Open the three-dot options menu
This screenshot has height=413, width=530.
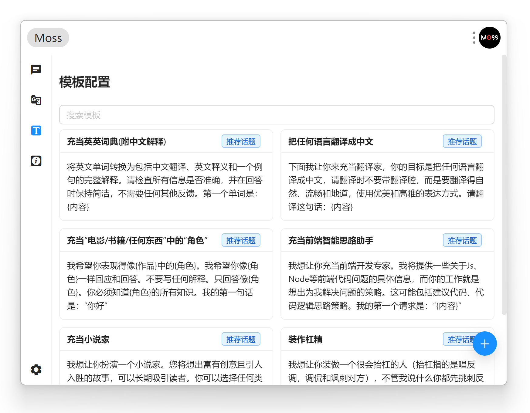(x=474, y=37)
